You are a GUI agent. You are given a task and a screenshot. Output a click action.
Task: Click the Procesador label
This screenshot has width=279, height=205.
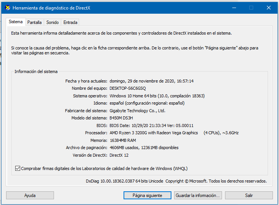tap(96, 133)
